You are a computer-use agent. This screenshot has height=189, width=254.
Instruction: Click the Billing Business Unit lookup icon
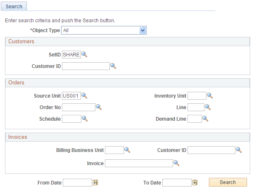(x=127, y=150)
